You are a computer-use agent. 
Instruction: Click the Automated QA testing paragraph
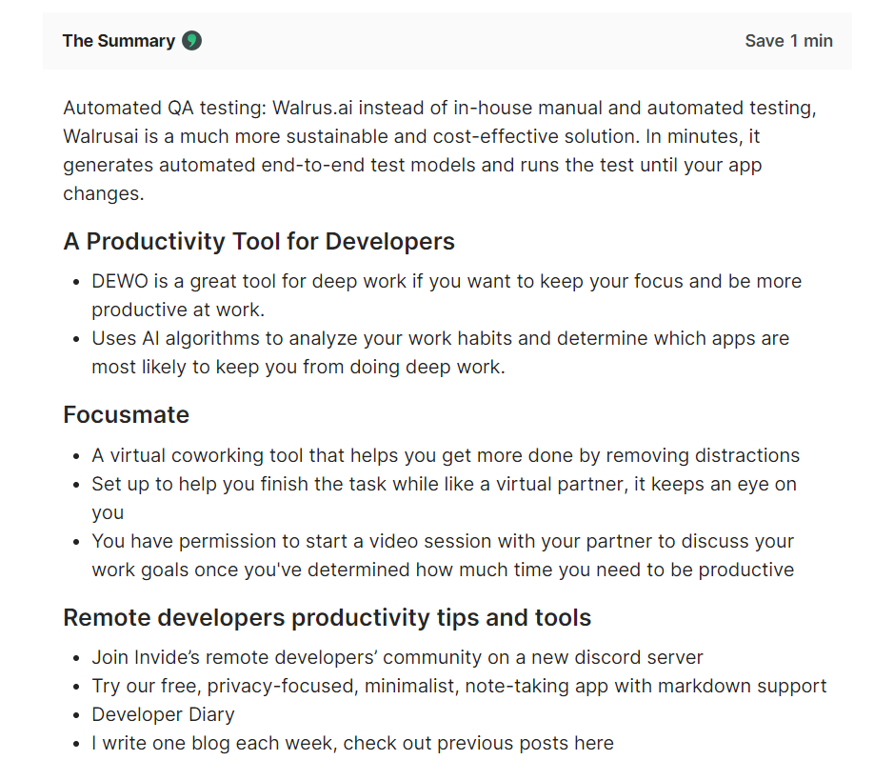tap(439, 150)
